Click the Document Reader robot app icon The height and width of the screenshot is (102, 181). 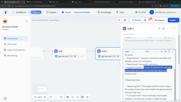point(5,21)
